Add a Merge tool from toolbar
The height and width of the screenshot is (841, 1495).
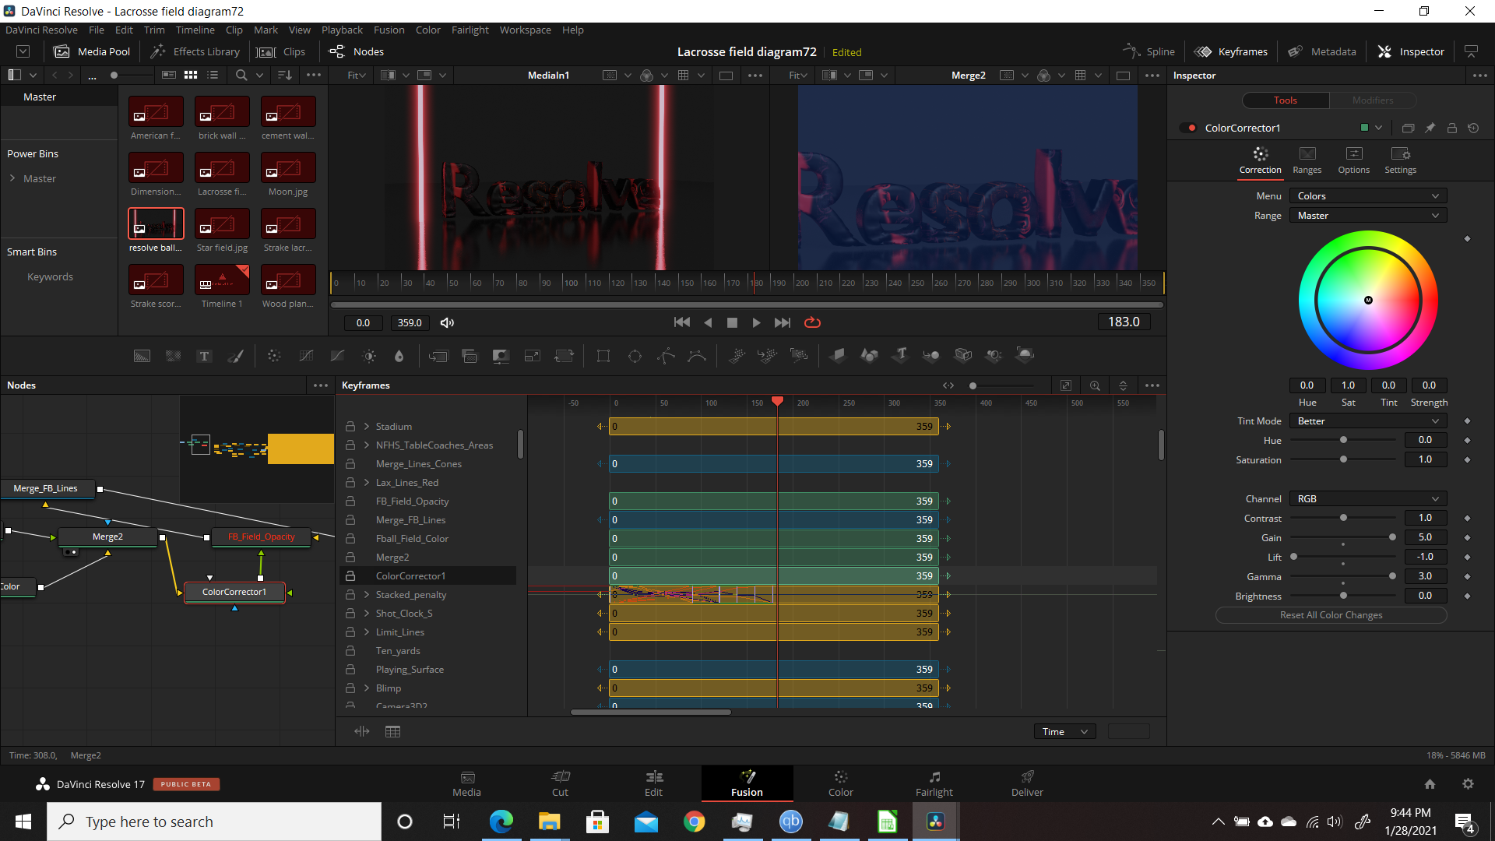tap(438, 356)
